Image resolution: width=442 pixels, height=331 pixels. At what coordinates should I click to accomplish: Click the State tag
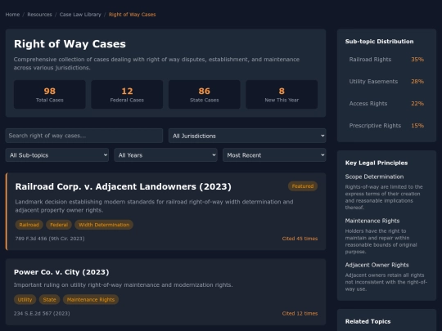(49, 299)
